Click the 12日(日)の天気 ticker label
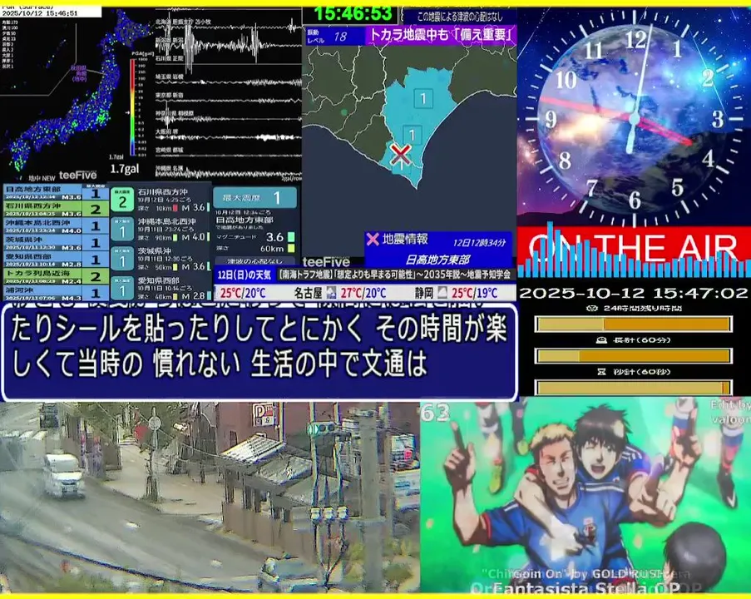 click(245, 275)
